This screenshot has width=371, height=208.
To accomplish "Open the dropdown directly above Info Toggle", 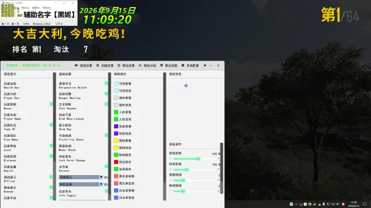I will coord(81,184).
